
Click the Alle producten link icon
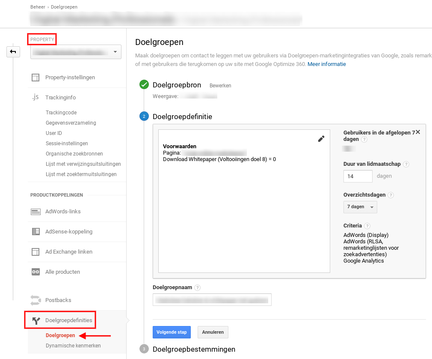click(36, 272)
